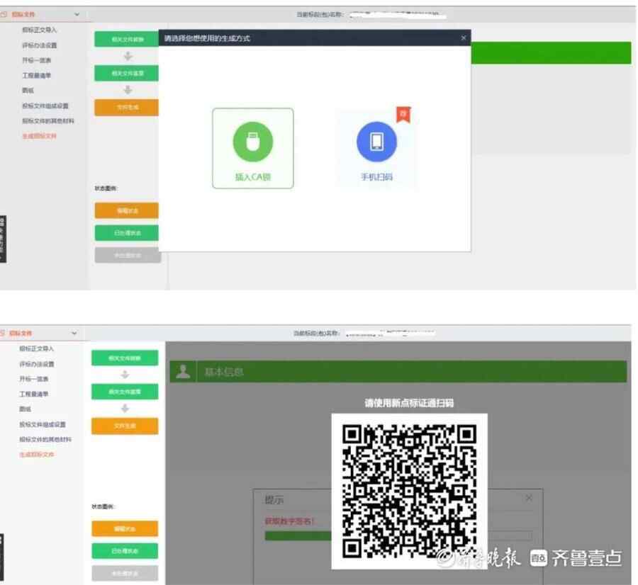
Task: Click orange 文件生成 step button in upper screenshot
Action: (127, 108)
